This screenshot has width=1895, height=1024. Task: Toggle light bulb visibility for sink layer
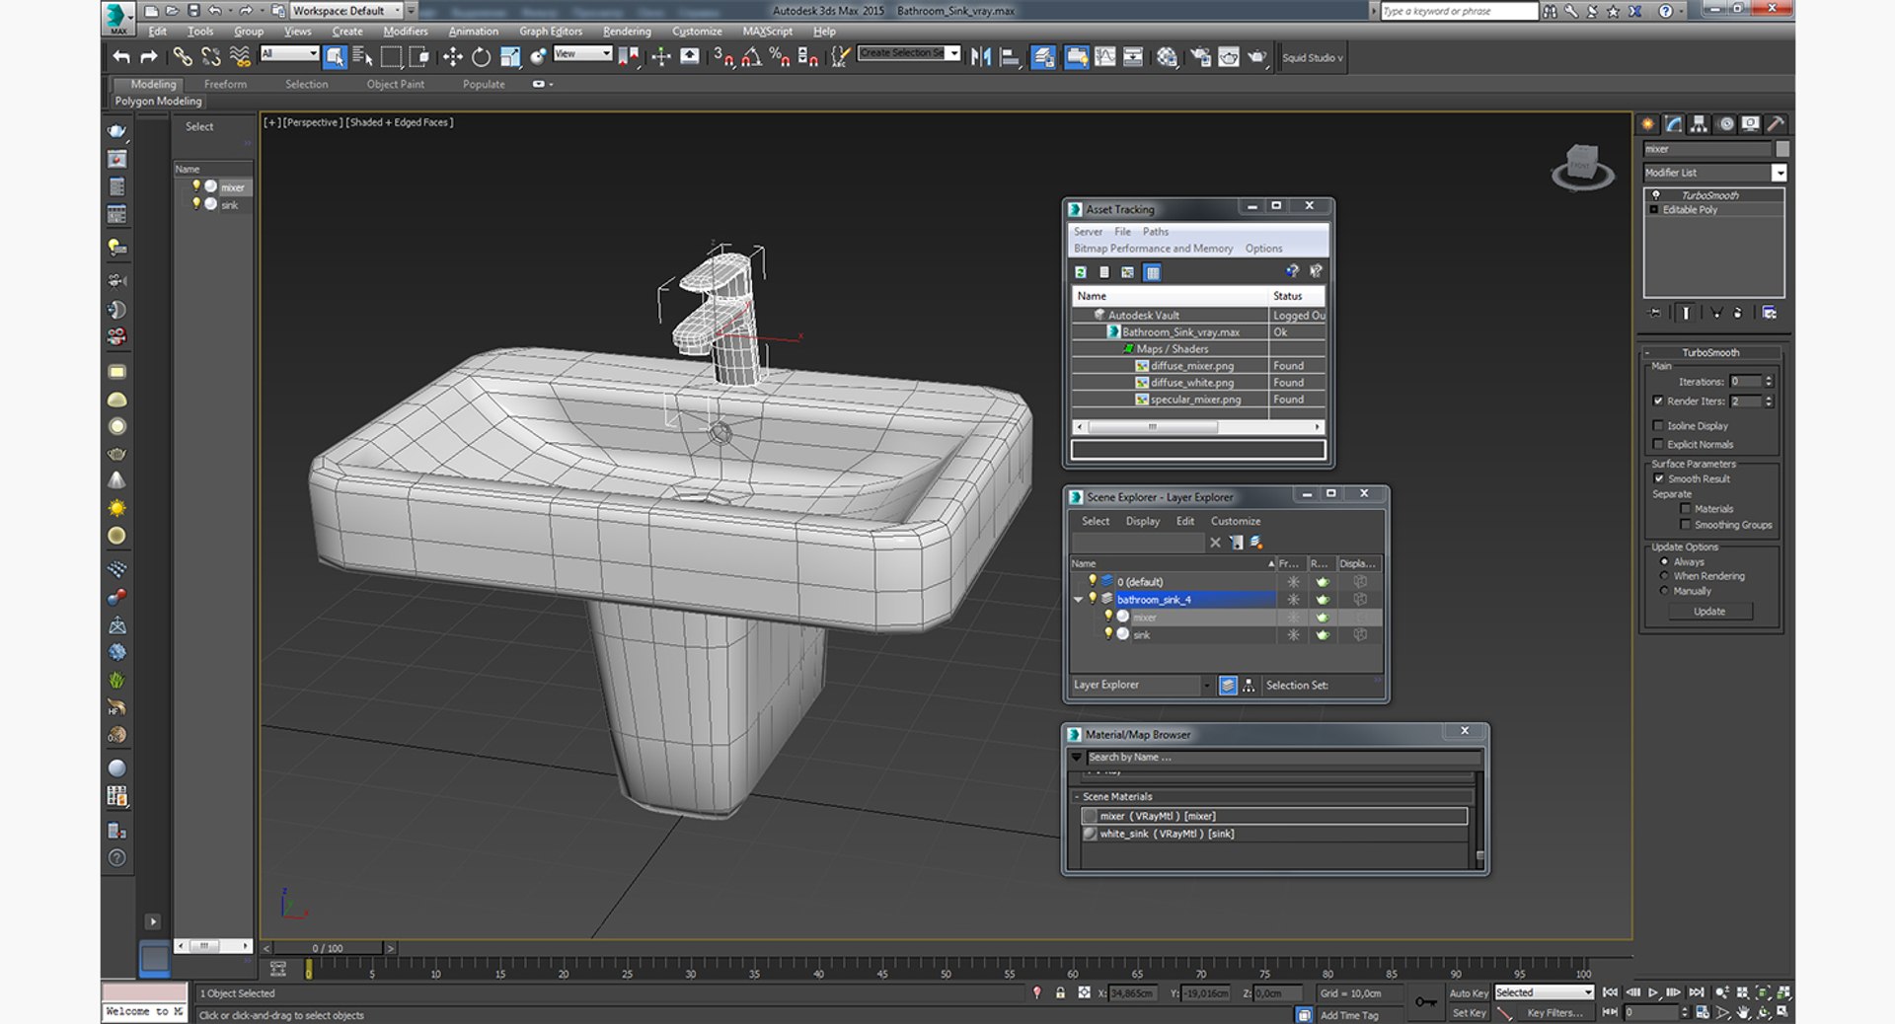click(1108, 633)
